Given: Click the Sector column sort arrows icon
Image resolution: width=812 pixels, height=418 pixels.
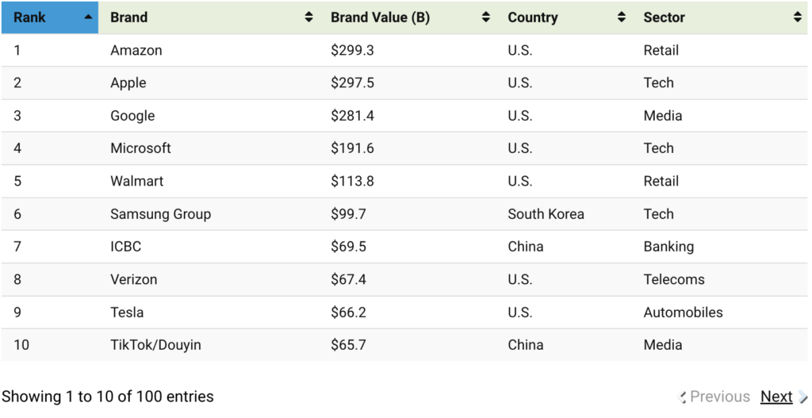Looking at the screenshot, I should 797,17.
